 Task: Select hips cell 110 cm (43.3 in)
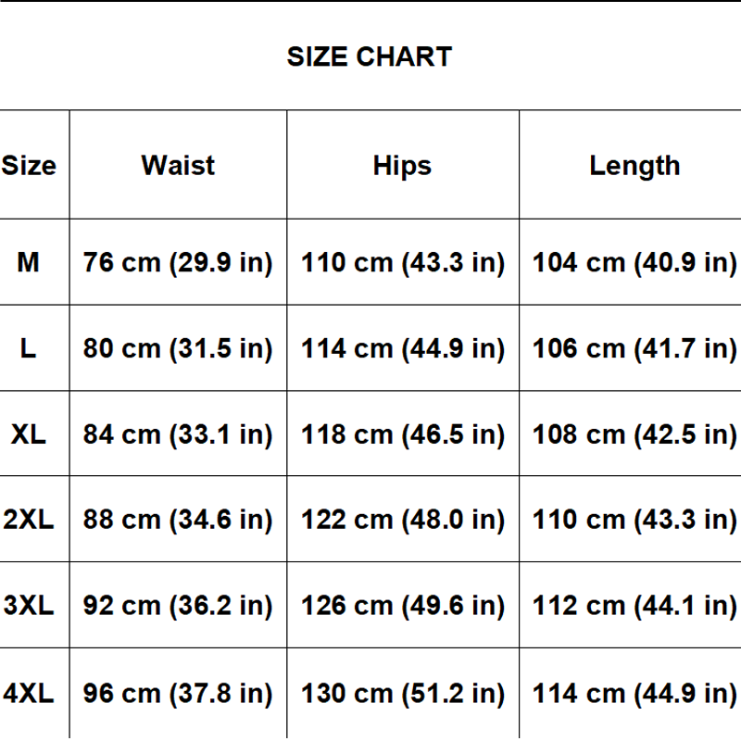(x=403, y=263)
